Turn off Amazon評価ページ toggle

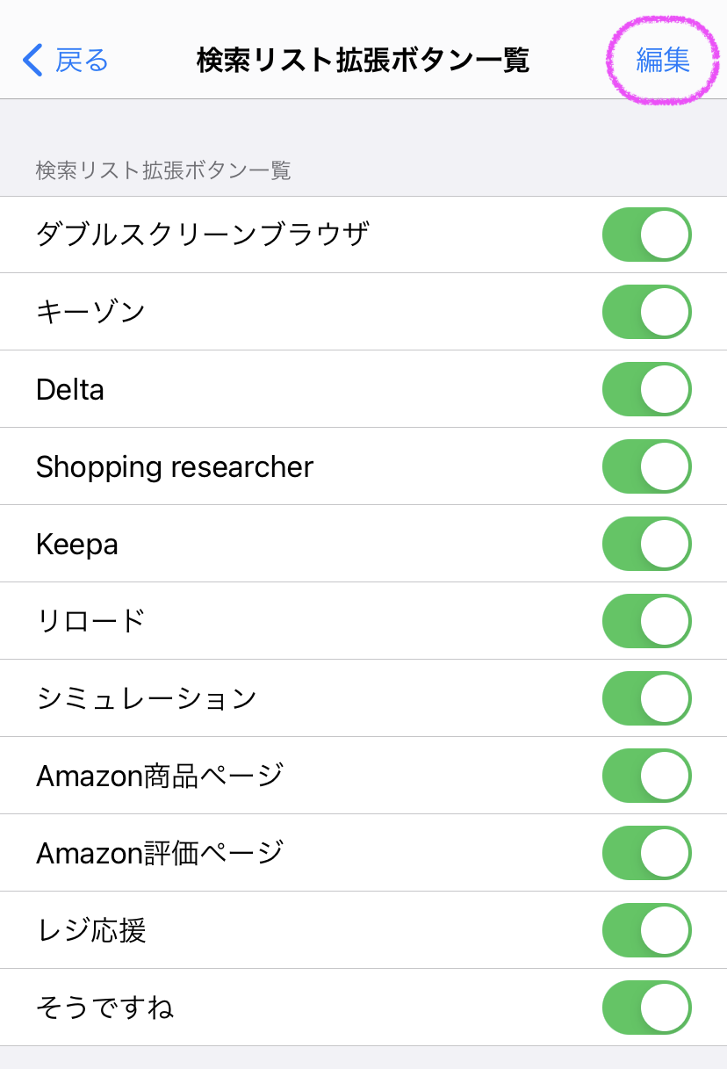[646, 853]
